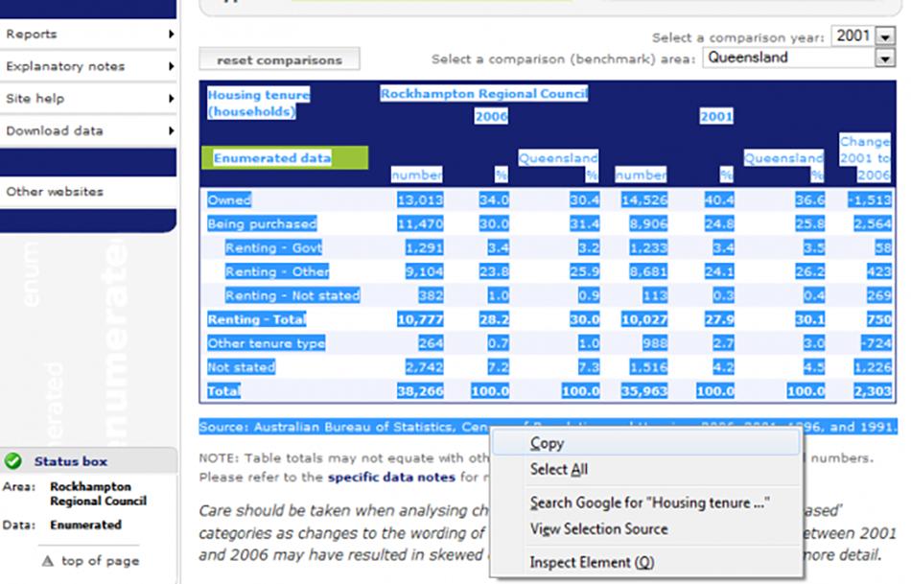Click the top of page link
This screenshot has height=584, width=911.
pos(100,561)
